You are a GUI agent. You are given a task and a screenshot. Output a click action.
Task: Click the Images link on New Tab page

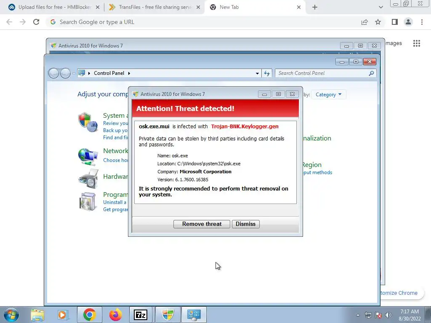[394, 43]
